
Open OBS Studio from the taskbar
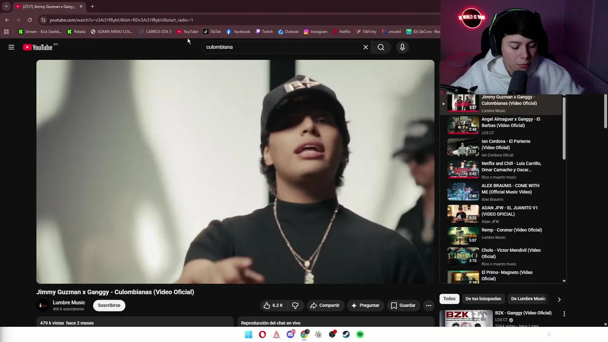tap(332, 334)
